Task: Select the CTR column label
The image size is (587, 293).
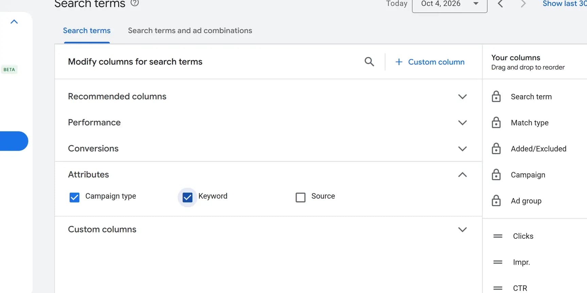Action: point(520,288)
